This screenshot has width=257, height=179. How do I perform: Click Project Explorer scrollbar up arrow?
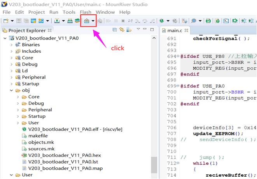(154, 38)
